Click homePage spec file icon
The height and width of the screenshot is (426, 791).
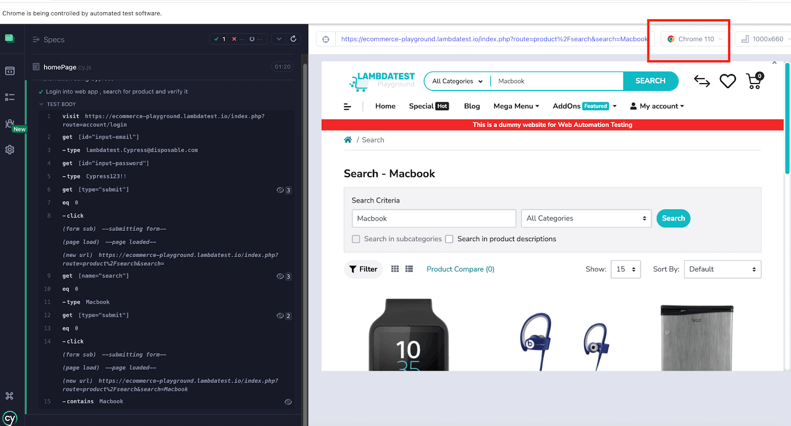36,67
